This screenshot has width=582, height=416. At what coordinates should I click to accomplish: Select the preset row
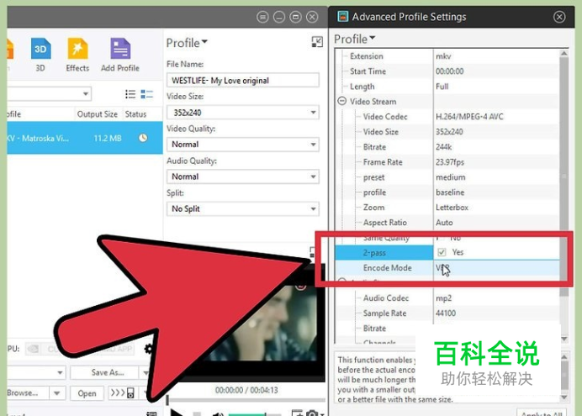click(x=447, y=177)
